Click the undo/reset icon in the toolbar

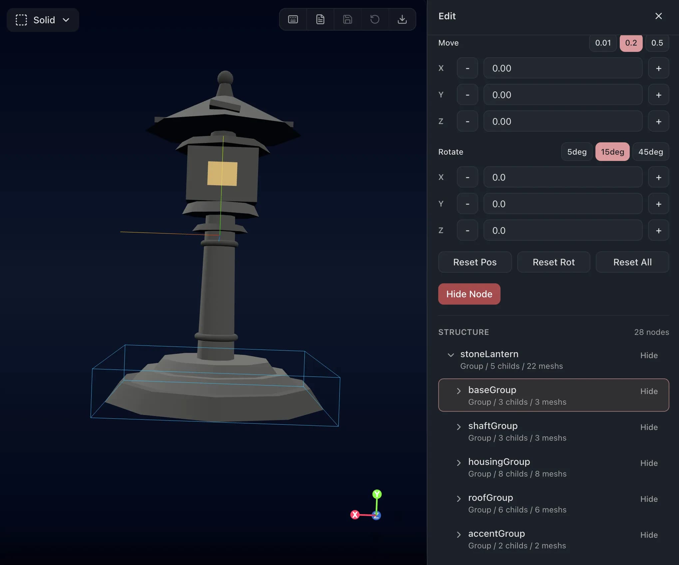(x=375, y=19)
